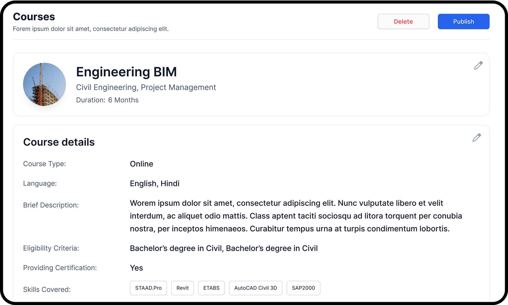
Task: Click the Publish button
Action: 463,21
